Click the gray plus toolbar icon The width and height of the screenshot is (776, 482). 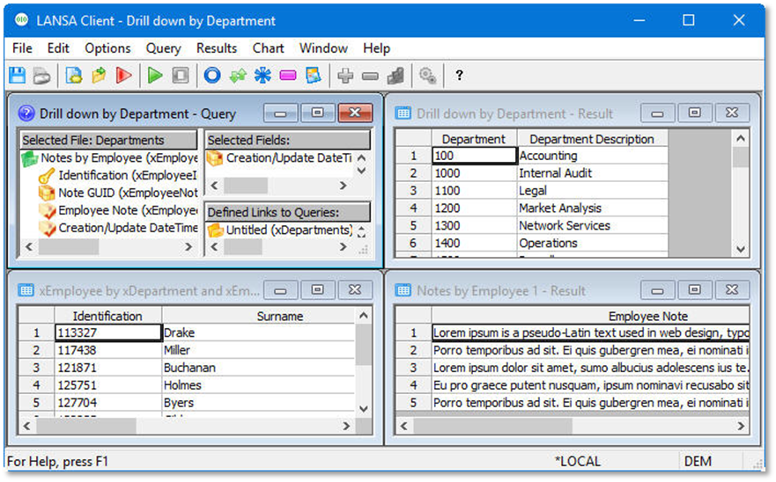pos(345,76)
